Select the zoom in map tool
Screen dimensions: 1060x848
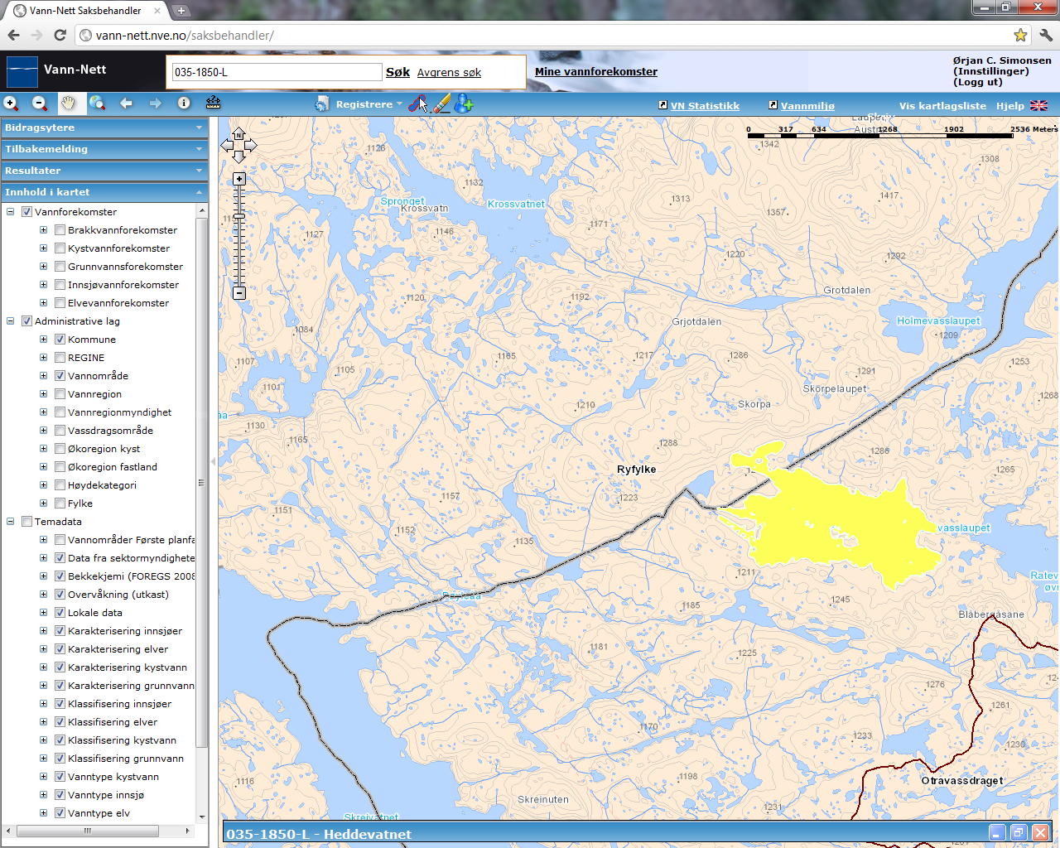coord(11,104)
